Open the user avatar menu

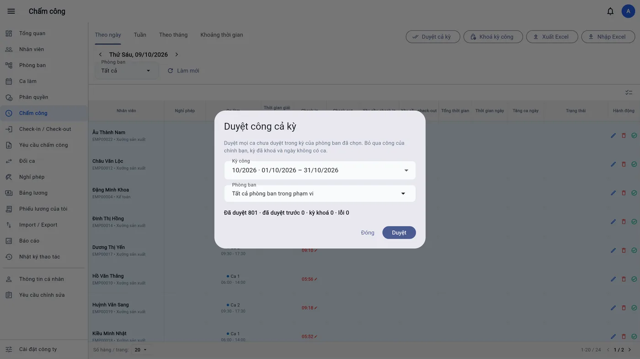pyautogui.click(x=628, y=11)
